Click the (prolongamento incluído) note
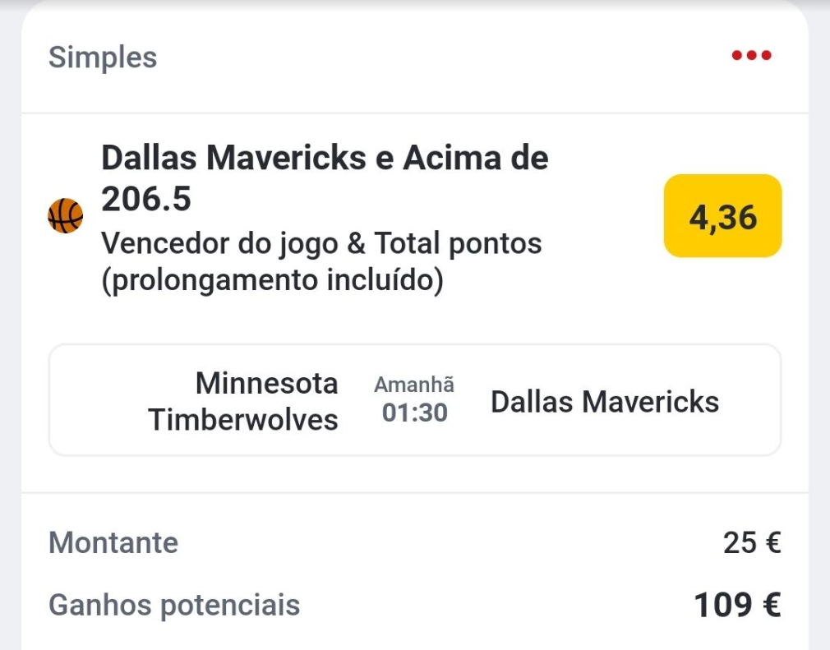 (272, 280)
